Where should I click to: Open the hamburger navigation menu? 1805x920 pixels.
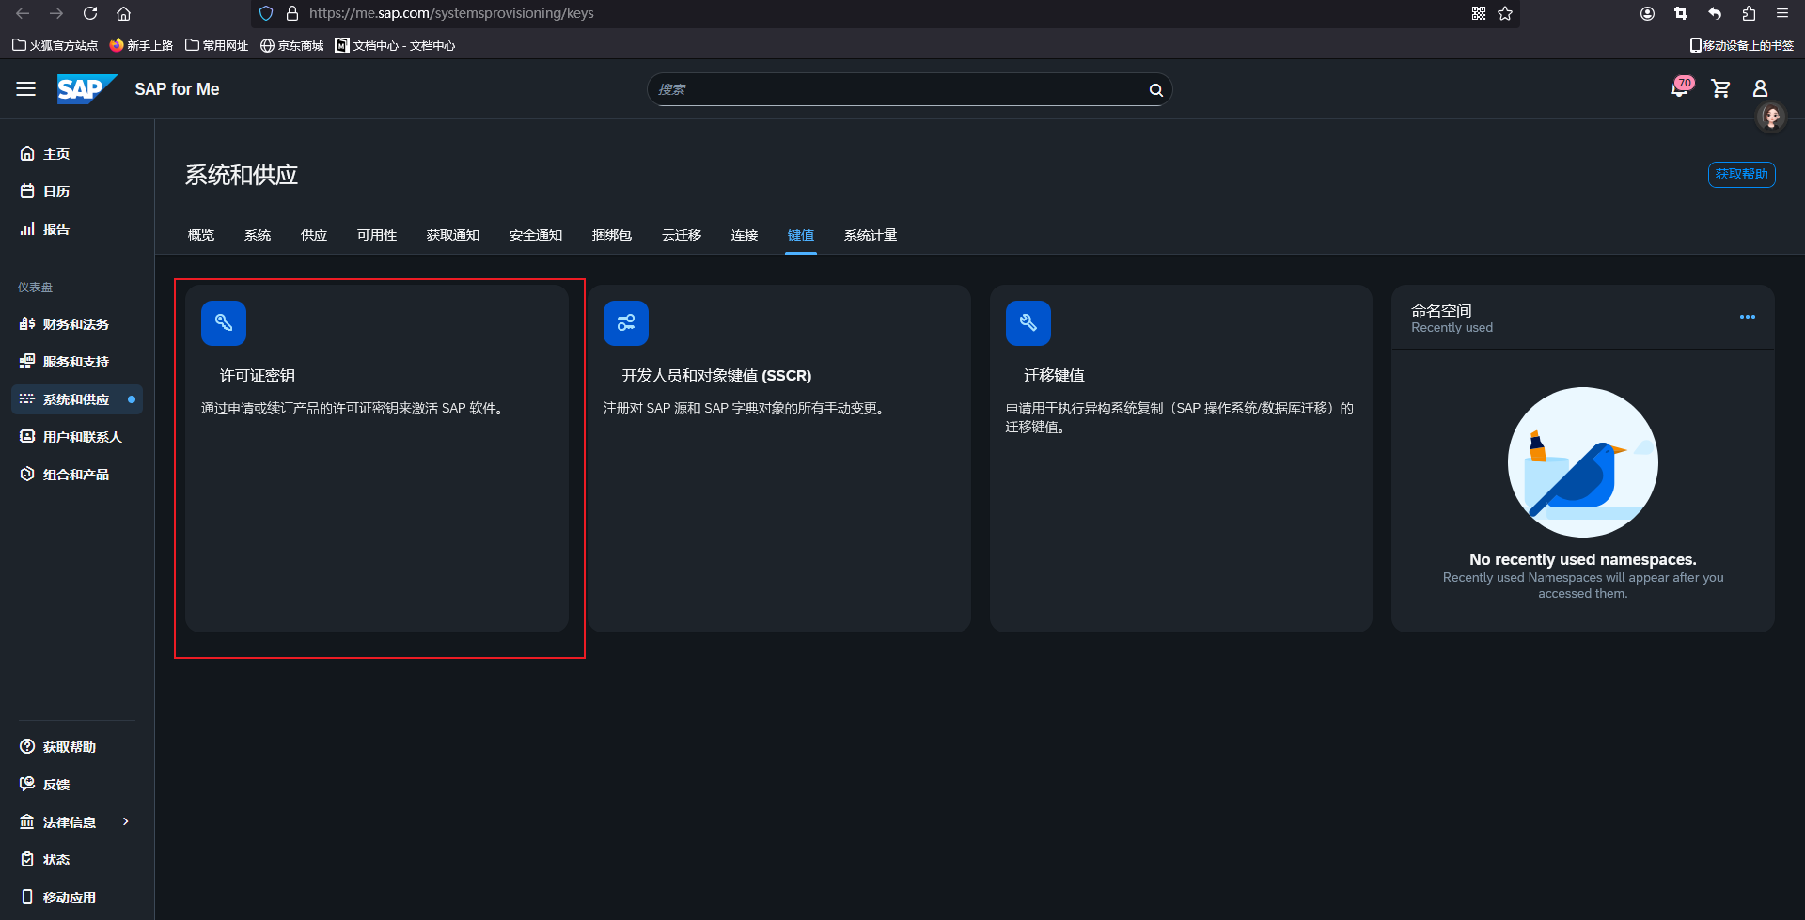(x=25, y=88)
